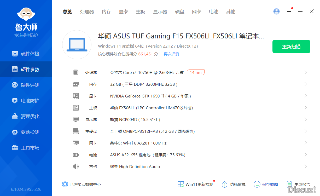The image size is (320, 196).
Task: Click 保存截图 button
Action: (x=266, y=184)
